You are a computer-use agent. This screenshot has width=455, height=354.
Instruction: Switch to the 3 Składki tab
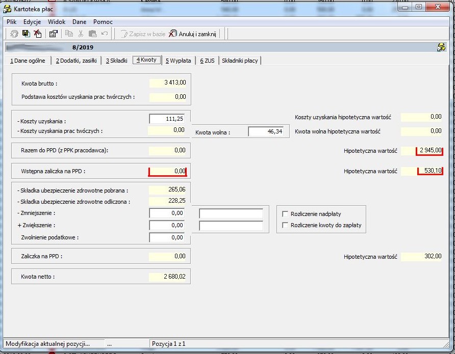click(x=116, y=61)
